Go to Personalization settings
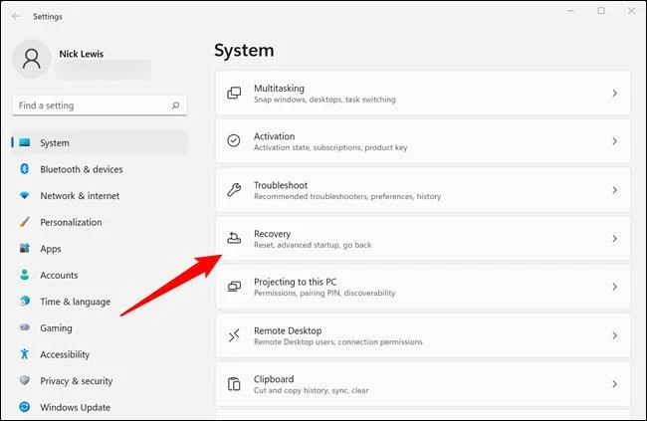647x421 pixels. pyautogui.click(x=100, y=222)
